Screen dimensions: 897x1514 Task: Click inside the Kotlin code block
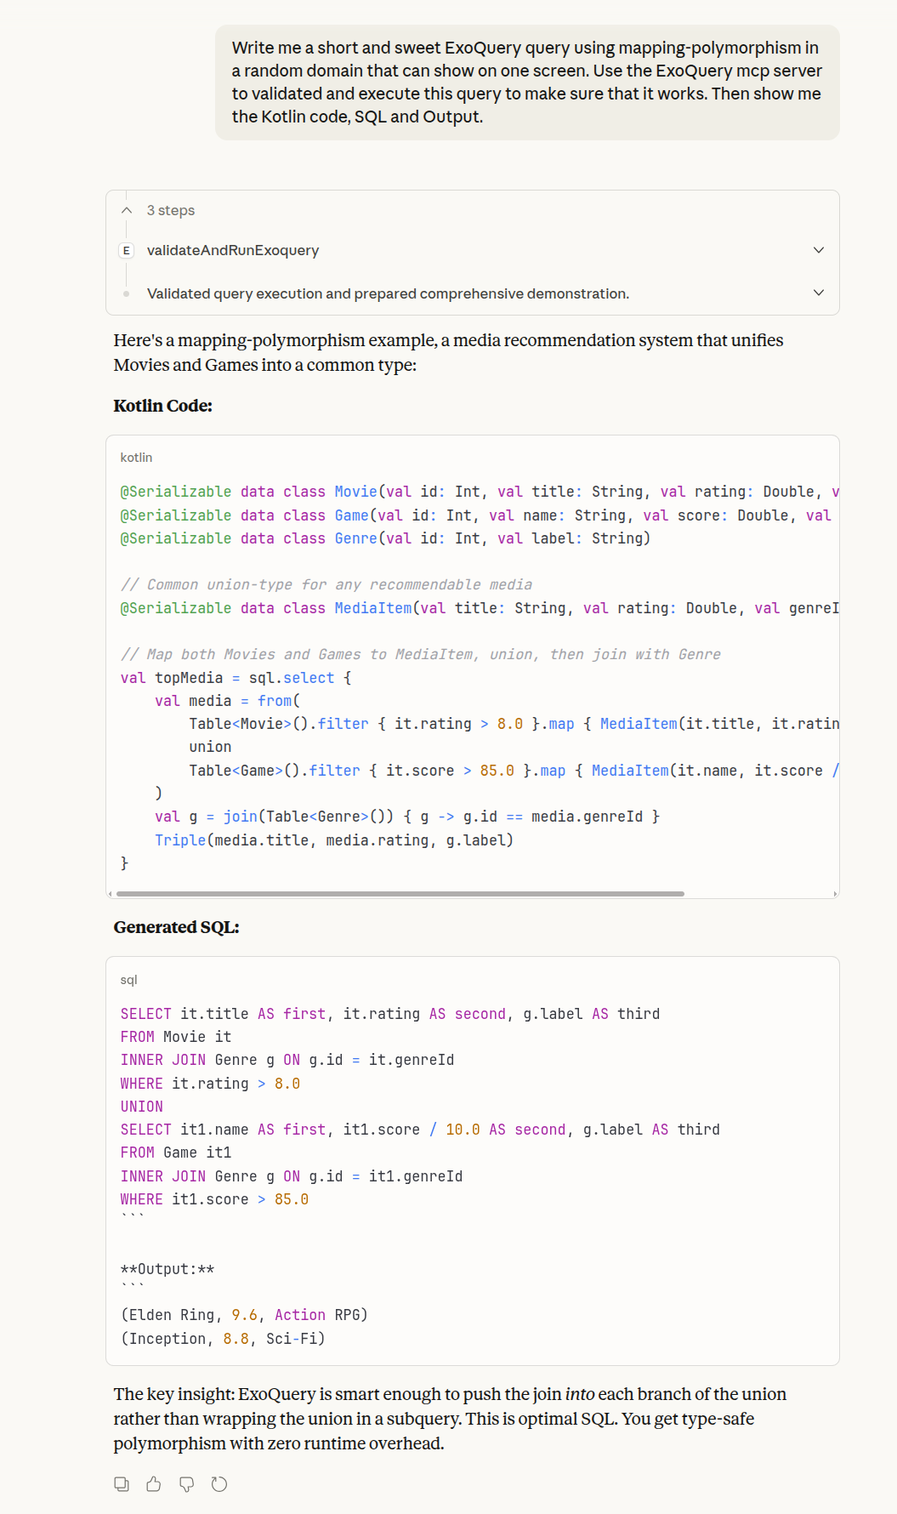click(468, 680)
